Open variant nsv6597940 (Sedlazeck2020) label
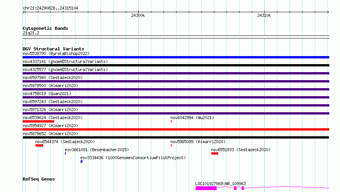This screenshot has height=192, width=340. click(53, 77)
